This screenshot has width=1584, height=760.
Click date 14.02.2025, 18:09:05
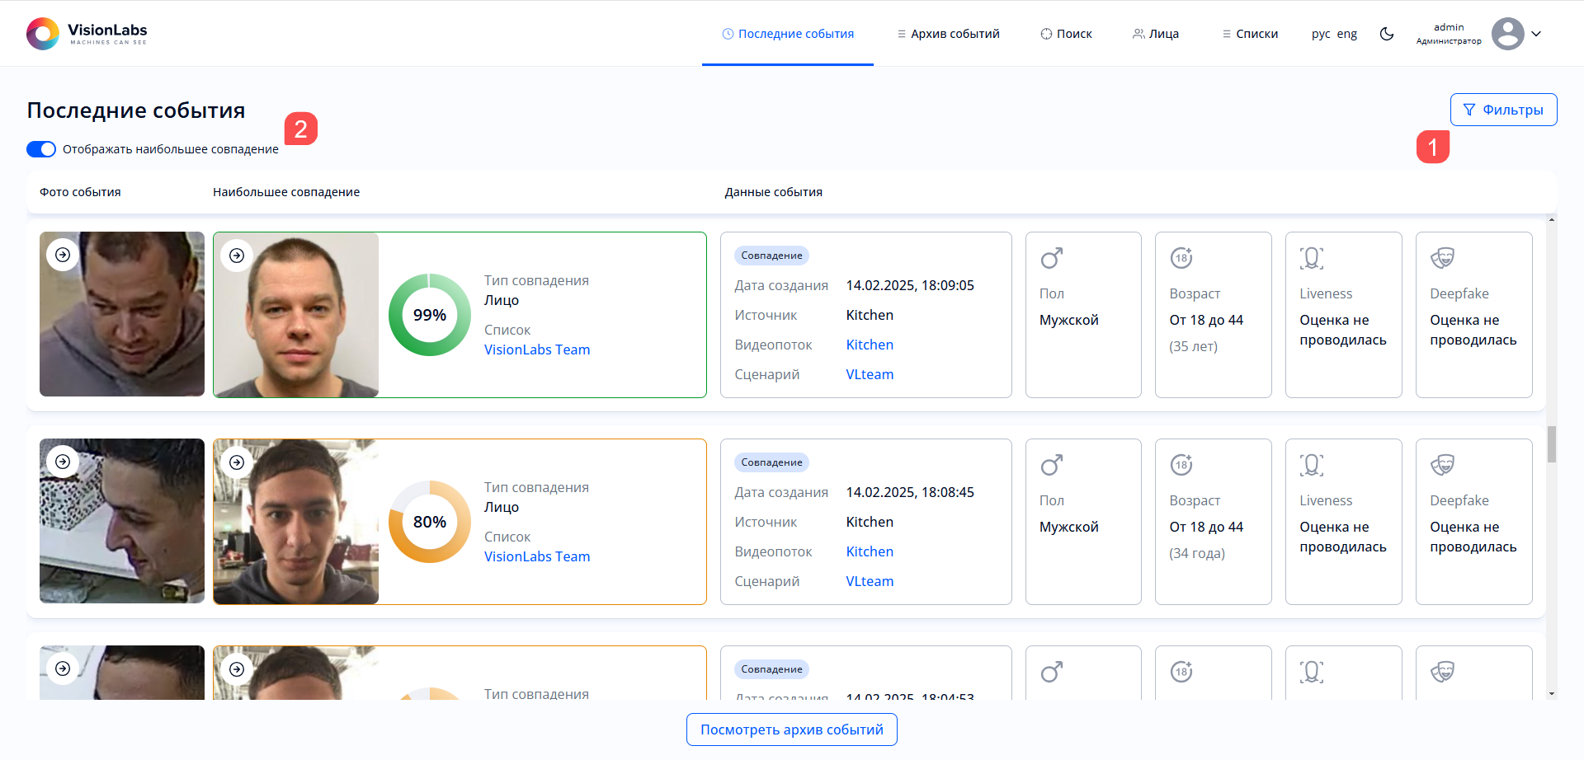pos(910,285)
